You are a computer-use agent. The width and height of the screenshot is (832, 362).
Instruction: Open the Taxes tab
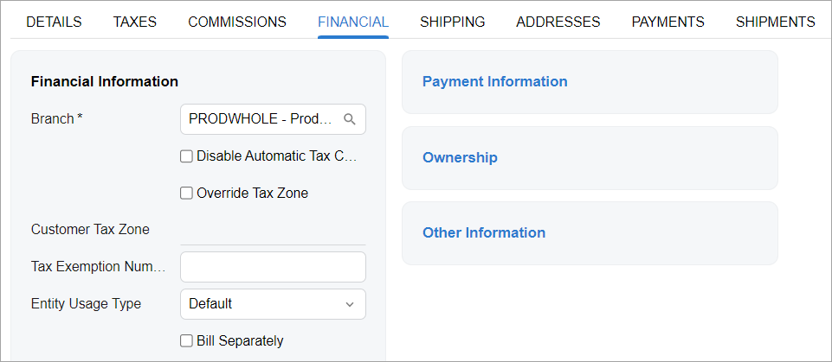134,22
